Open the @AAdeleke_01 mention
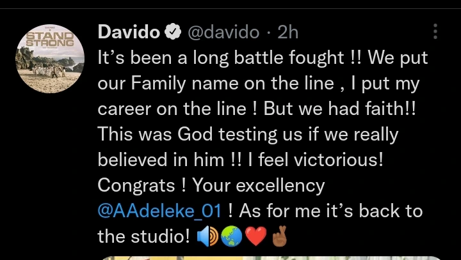The width and height of the screenshot is (461, 260). (x=159, y=211)
